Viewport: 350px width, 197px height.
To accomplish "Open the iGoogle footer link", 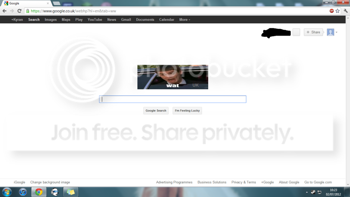I will coord(19,182).
